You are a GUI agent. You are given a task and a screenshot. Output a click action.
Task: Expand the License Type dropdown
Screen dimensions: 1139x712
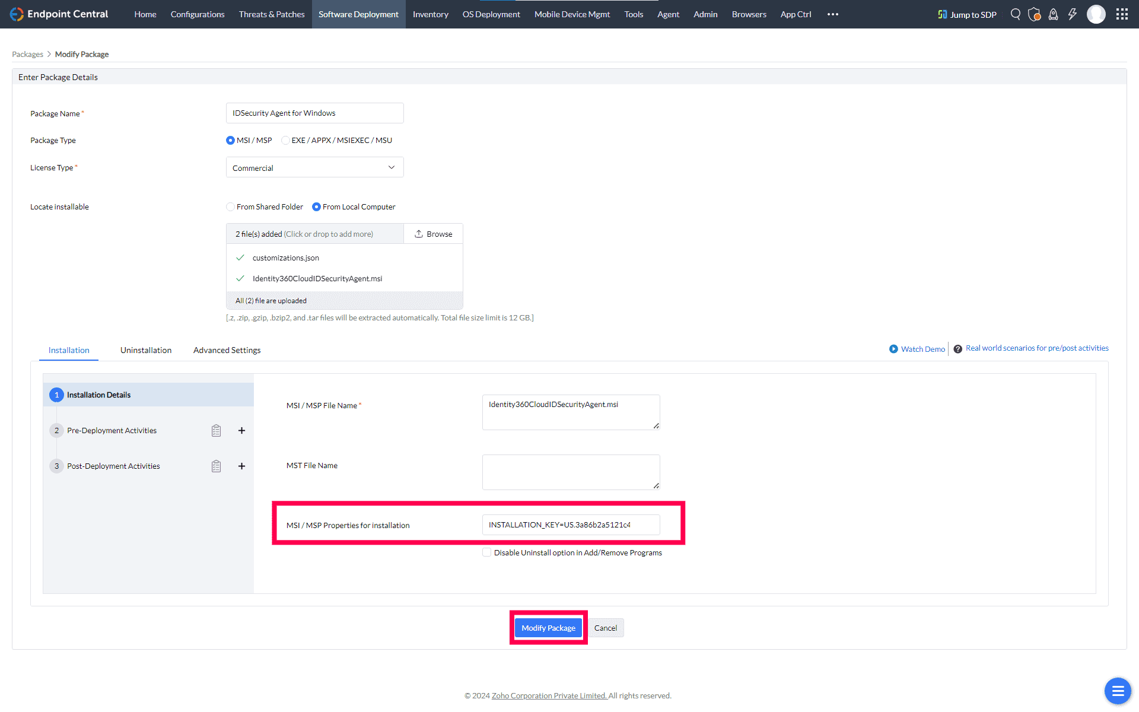[x=314, y=168]
